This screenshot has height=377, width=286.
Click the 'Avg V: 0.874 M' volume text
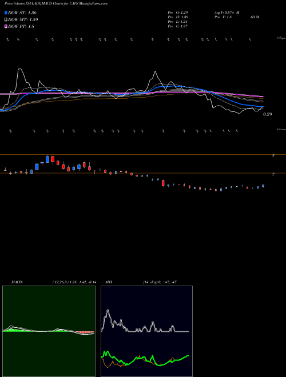[x=227, y=13]
